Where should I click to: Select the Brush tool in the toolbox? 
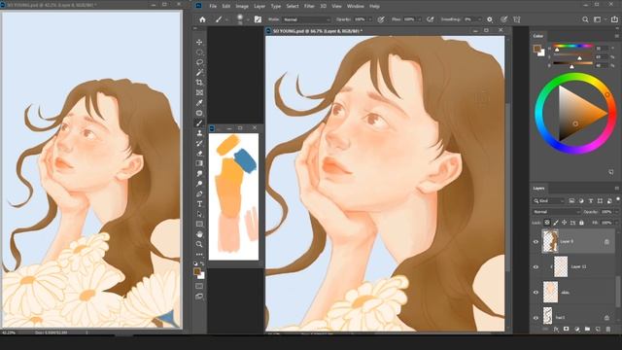199,123
